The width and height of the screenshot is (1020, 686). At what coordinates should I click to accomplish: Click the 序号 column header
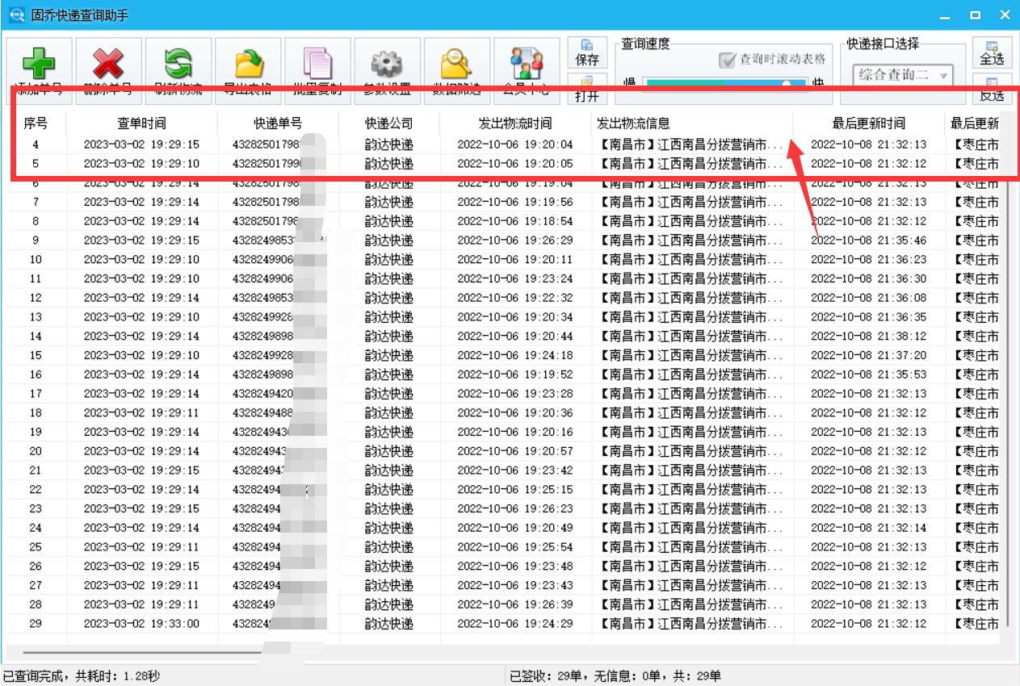(x=36, y=123)
